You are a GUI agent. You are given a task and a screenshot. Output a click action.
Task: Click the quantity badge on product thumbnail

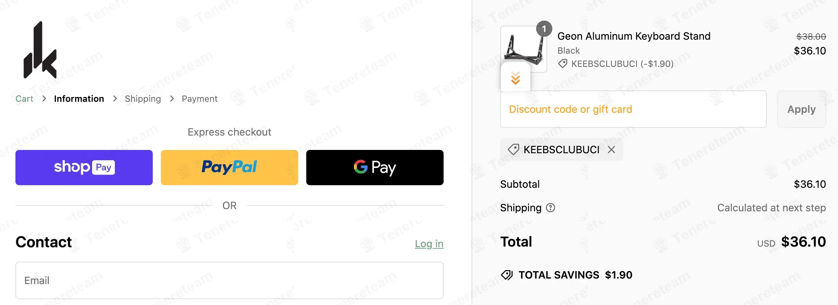(x=544, y=29)
